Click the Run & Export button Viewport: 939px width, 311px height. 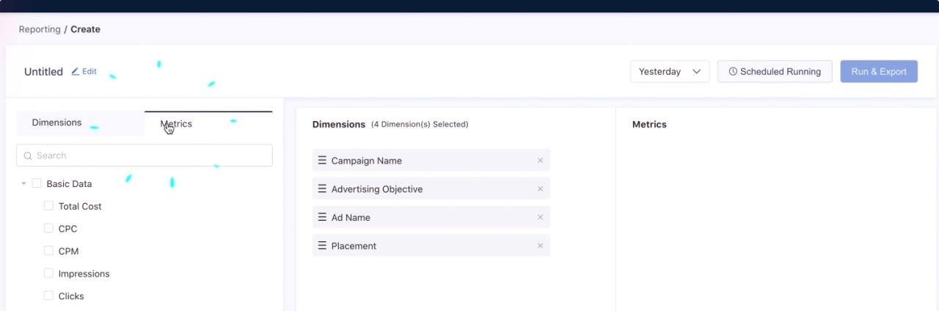click(x=879, y=71)
